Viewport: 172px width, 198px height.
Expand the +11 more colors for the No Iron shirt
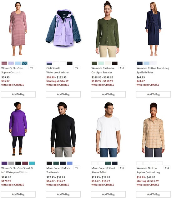click(x=167, y=168)
